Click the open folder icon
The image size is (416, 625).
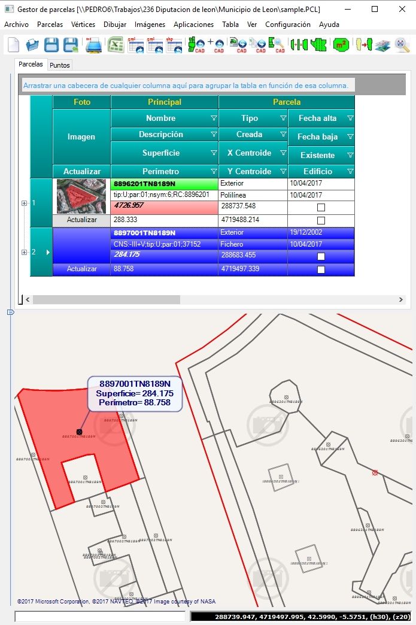[x=33, y=45]
